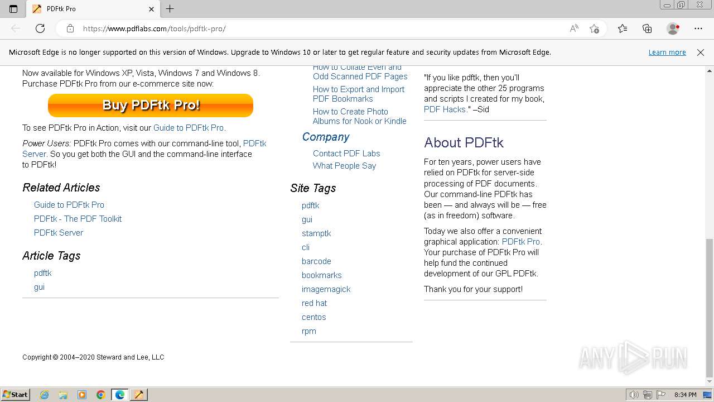The width and height of the screenshot is (714, 402).
Task: Open the Company section heading link
Action: [x=326, y=137]
